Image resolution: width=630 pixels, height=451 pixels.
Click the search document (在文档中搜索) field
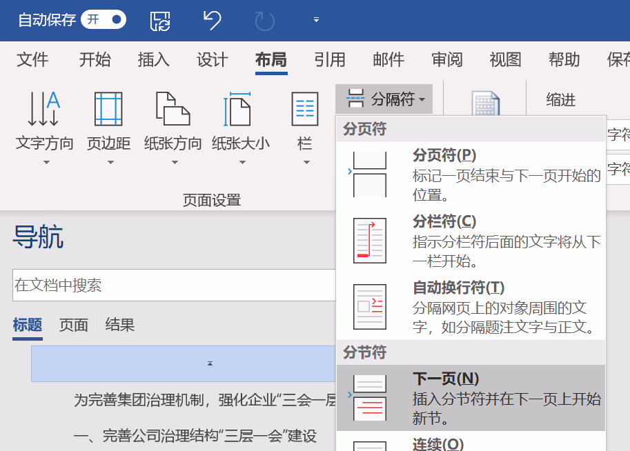pos(173,285)
